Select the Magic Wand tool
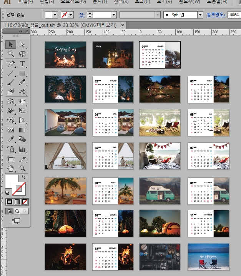241x276 pixels. tap(11, 54)
